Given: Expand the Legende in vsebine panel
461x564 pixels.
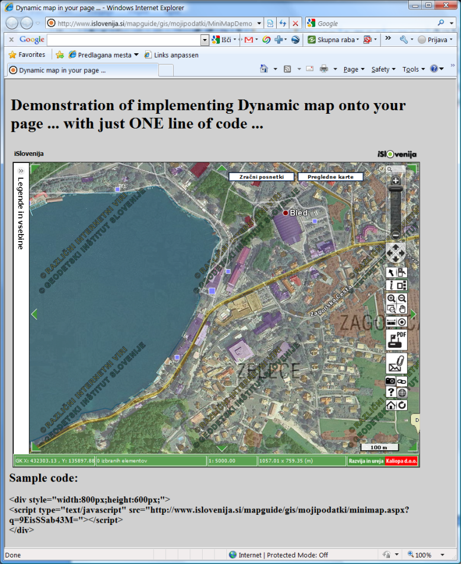Looking at the screenshot, I should click(21, 171).
